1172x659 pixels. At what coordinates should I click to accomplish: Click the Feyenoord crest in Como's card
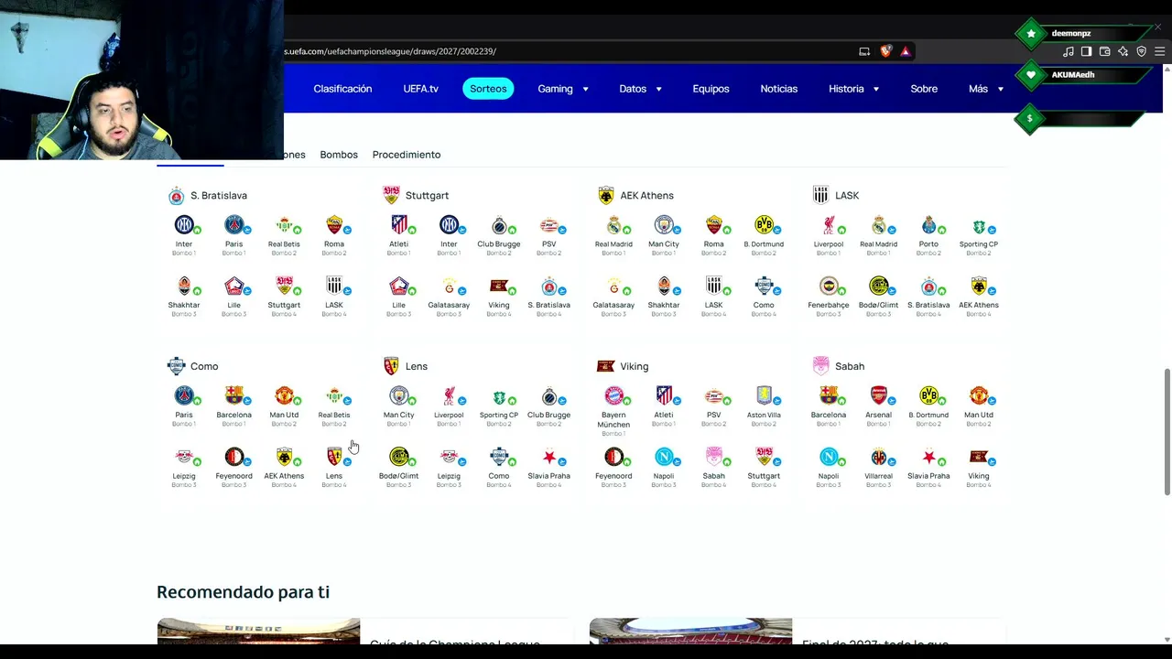[x=234, y=457]
